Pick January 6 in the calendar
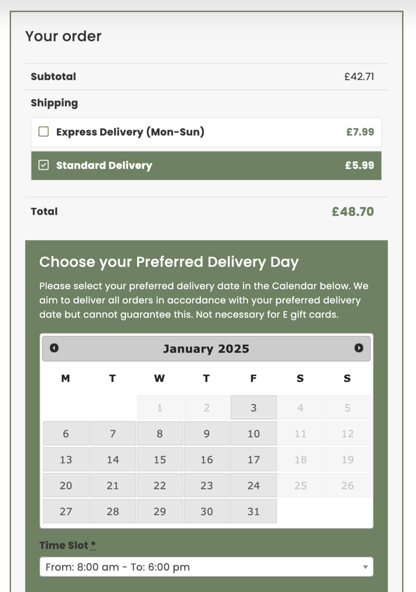 (x=66, y=433)
